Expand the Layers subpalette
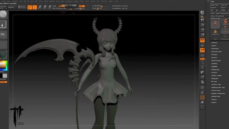The image size is (229, 129). 214,46
